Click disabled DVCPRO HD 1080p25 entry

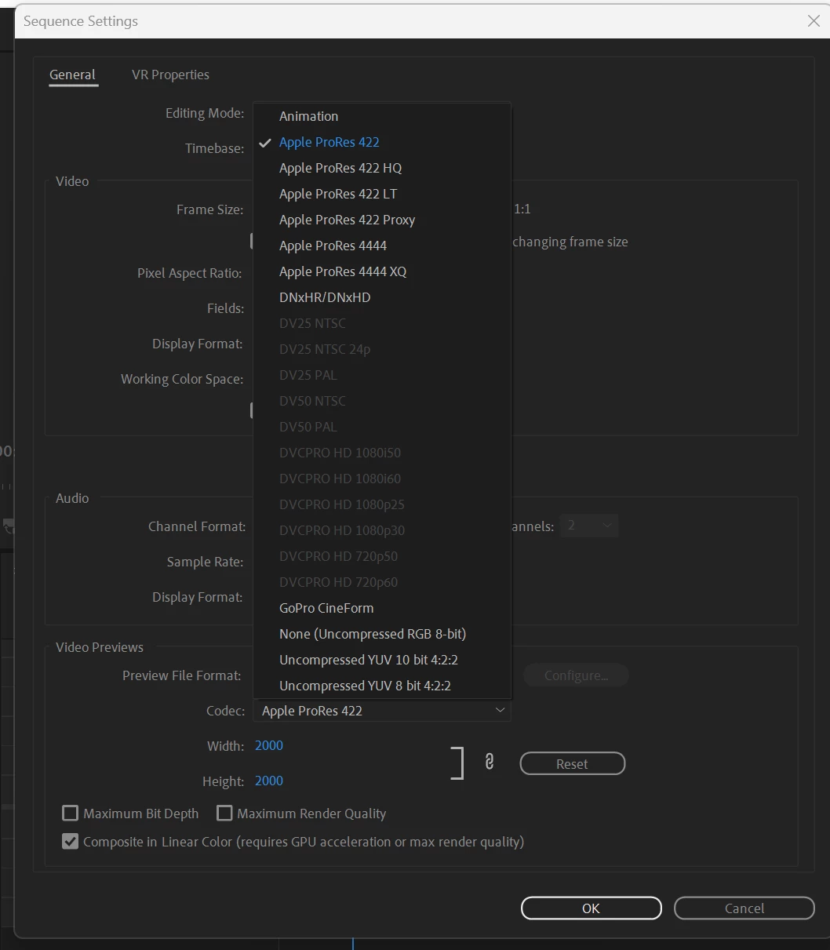[382, 504]
